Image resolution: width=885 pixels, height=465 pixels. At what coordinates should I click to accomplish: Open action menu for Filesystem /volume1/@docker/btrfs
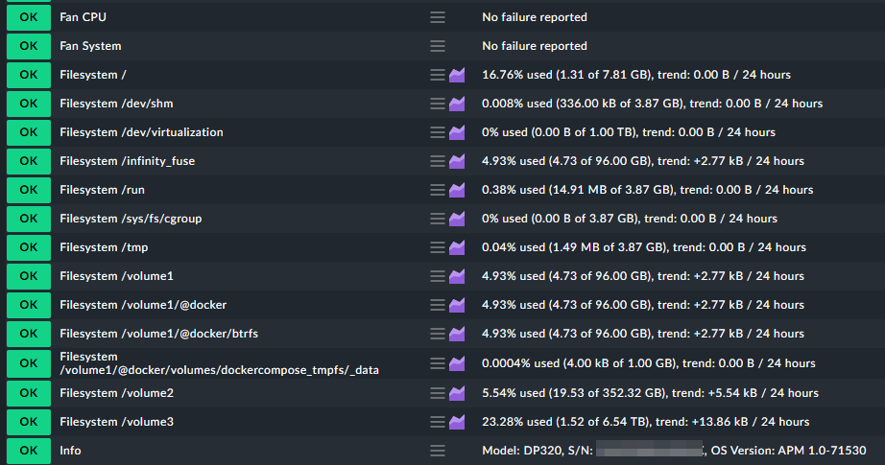click(x=438, y=334)
